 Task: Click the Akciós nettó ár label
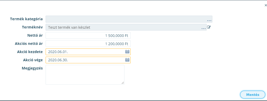click(29, 44)
